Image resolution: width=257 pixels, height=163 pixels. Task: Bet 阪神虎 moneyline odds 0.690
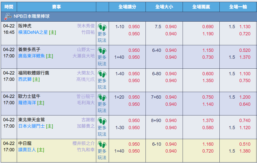click(208, 27)
